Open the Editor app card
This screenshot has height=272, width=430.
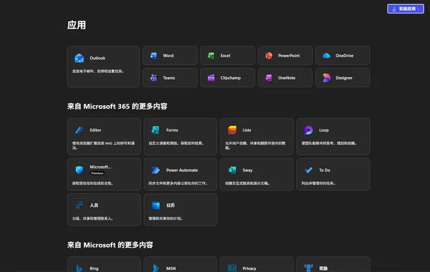click(x=104, y=136)
